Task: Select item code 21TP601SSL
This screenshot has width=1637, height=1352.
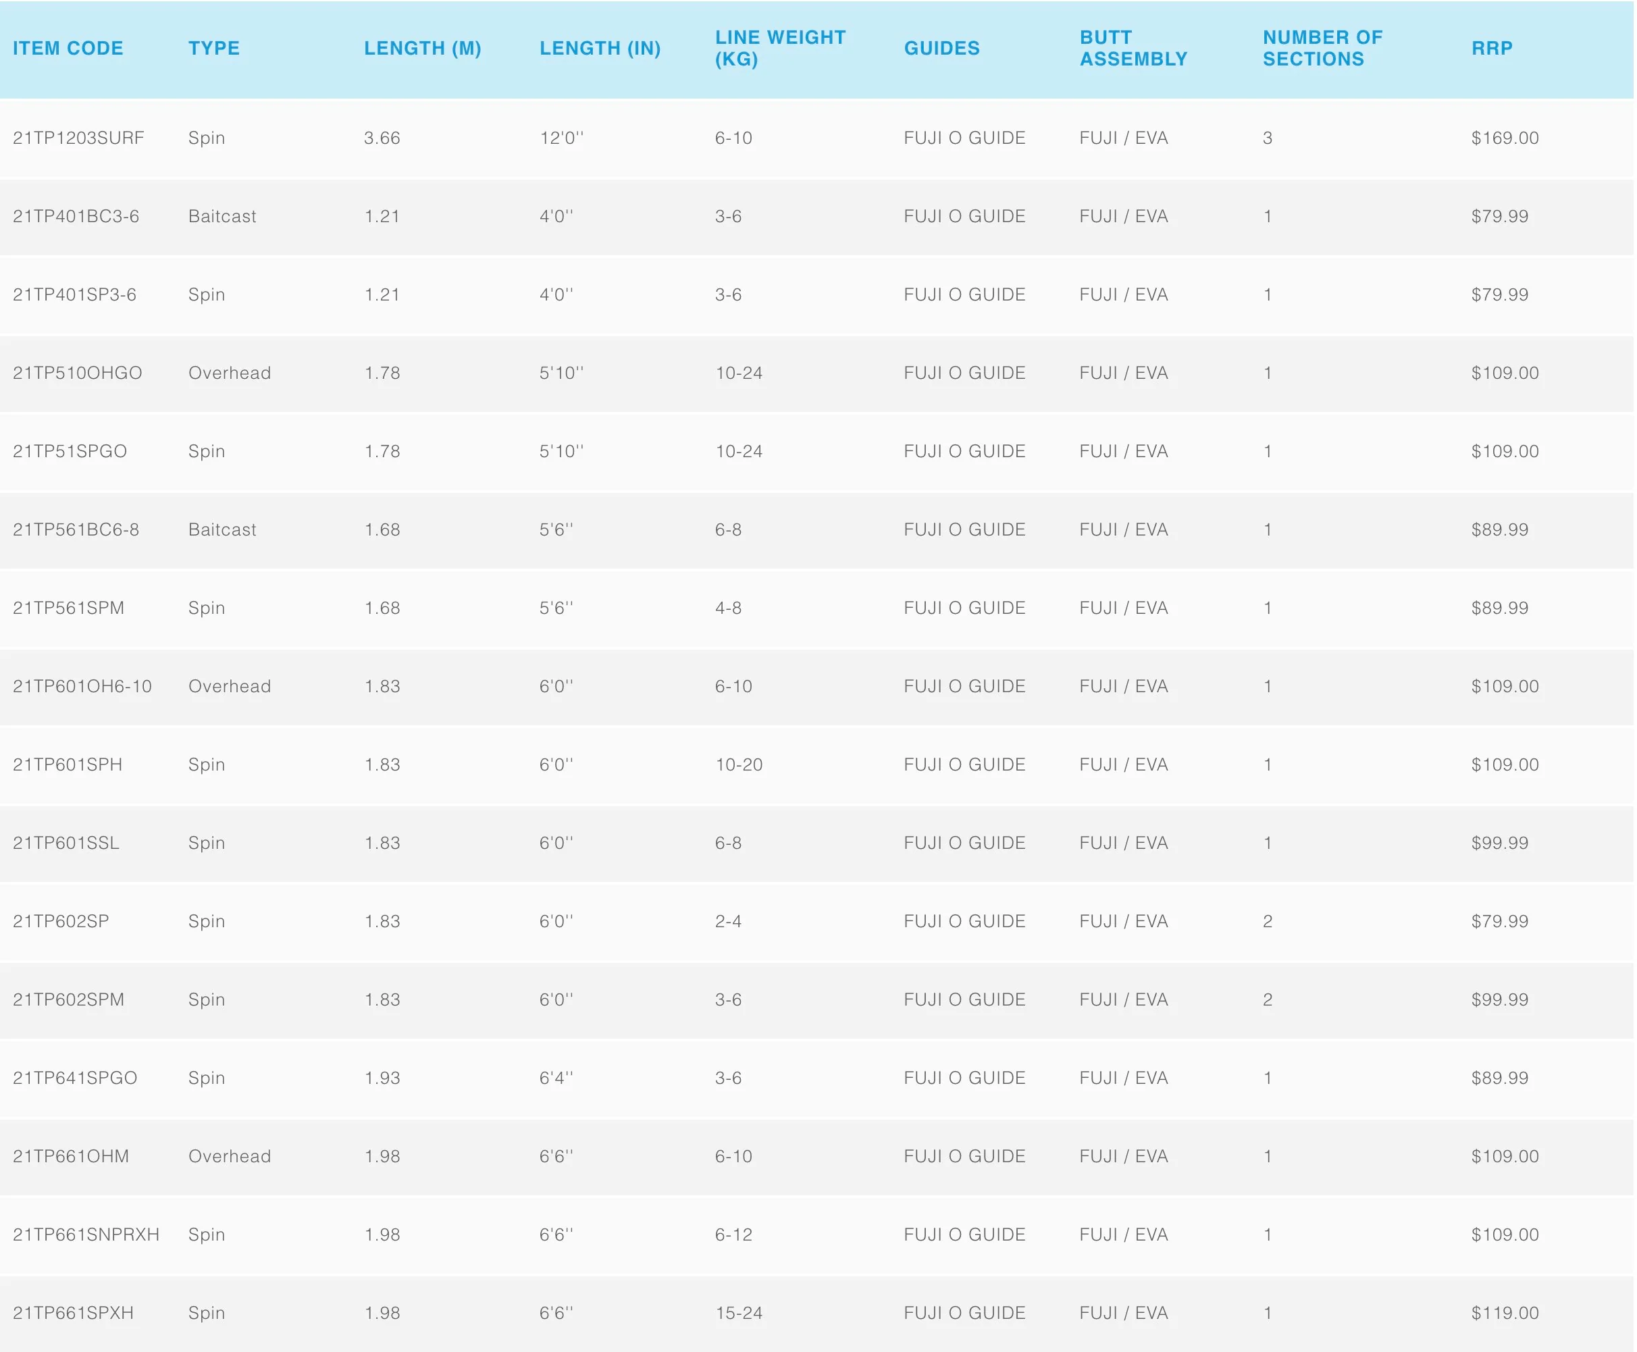Action: click(x=66, y=843)
